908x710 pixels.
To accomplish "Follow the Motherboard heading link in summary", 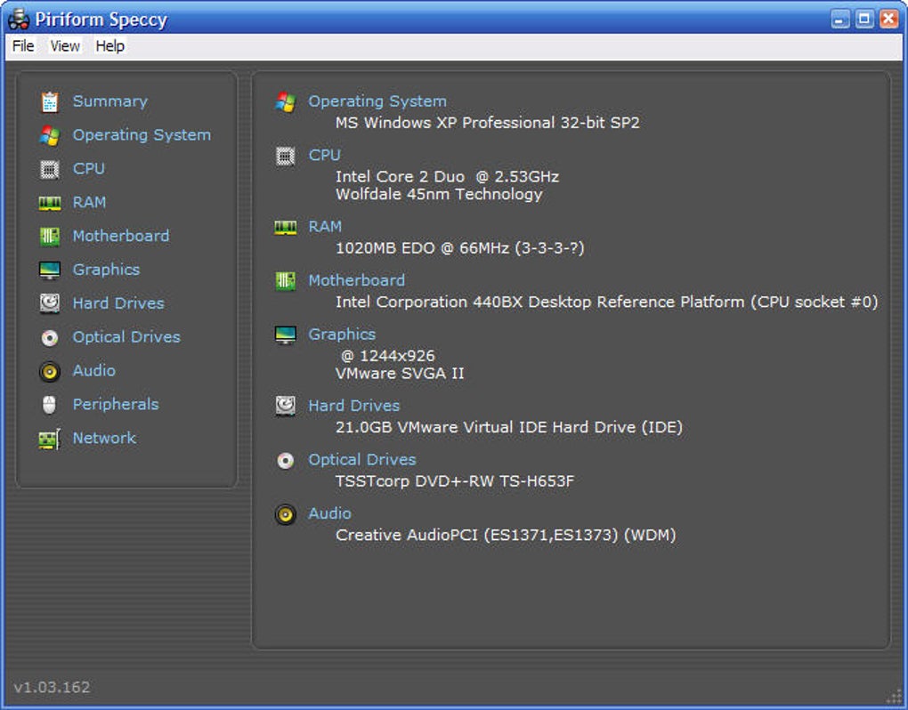I will (x=357, y=280).
